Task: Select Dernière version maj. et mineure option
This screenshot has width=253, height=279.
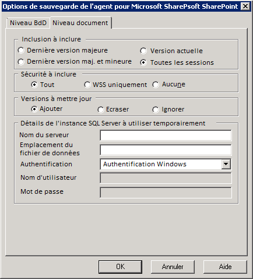Action: coord(21,62)
